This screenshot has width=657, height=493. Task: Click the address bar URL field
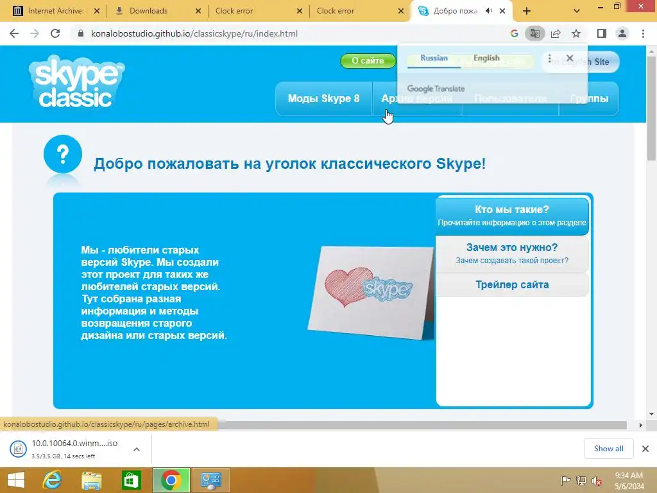289,33
